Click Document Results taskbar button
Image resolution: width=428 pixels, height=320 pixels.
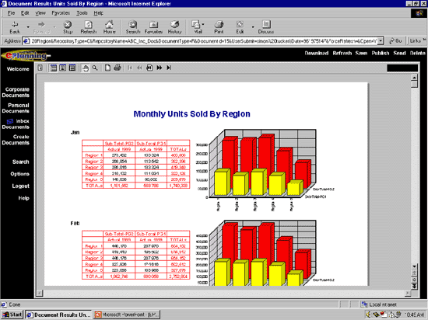58,315
